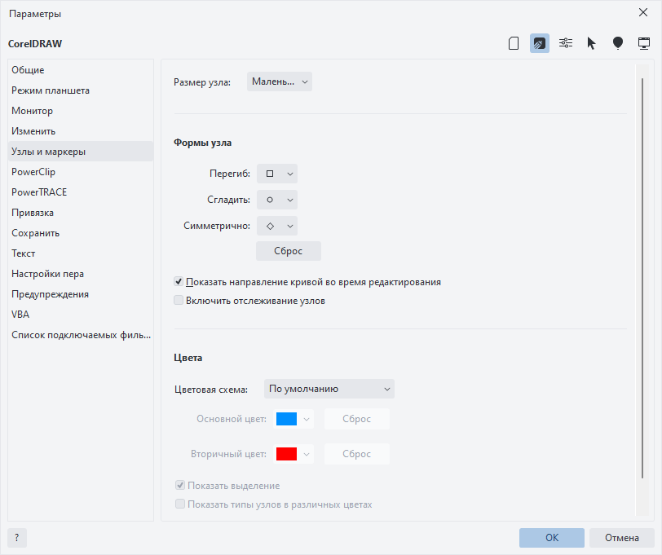Select 'Узлы и маркеры' category
This screenshot has height=555, width=662.
81,151
